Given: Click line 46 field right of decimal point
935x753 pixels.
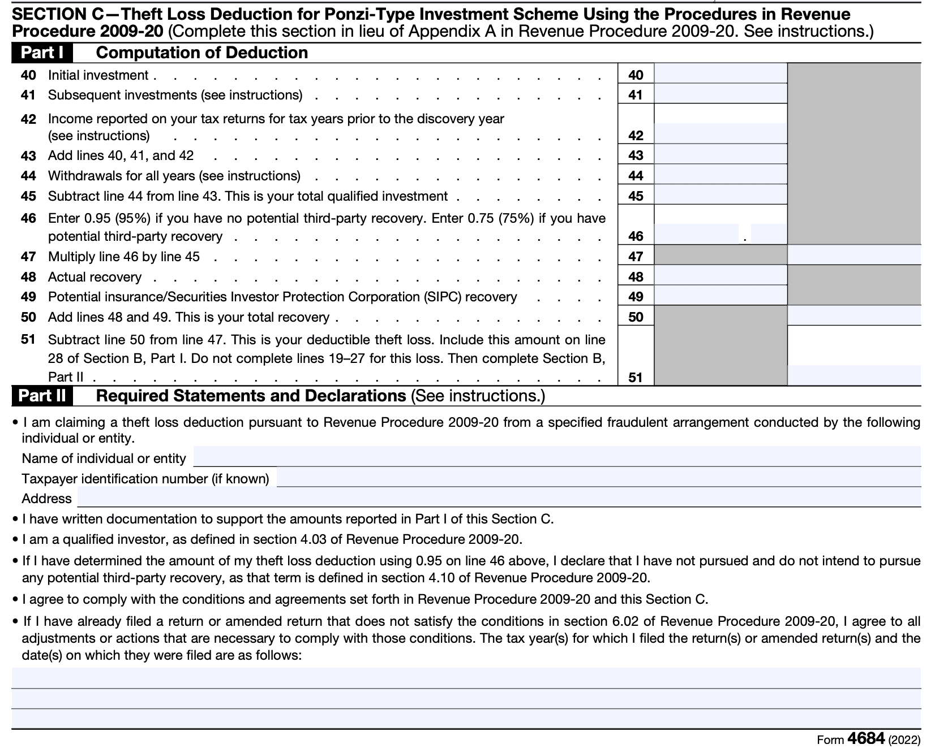Looking at the screenshot, I should click(768, 235).
